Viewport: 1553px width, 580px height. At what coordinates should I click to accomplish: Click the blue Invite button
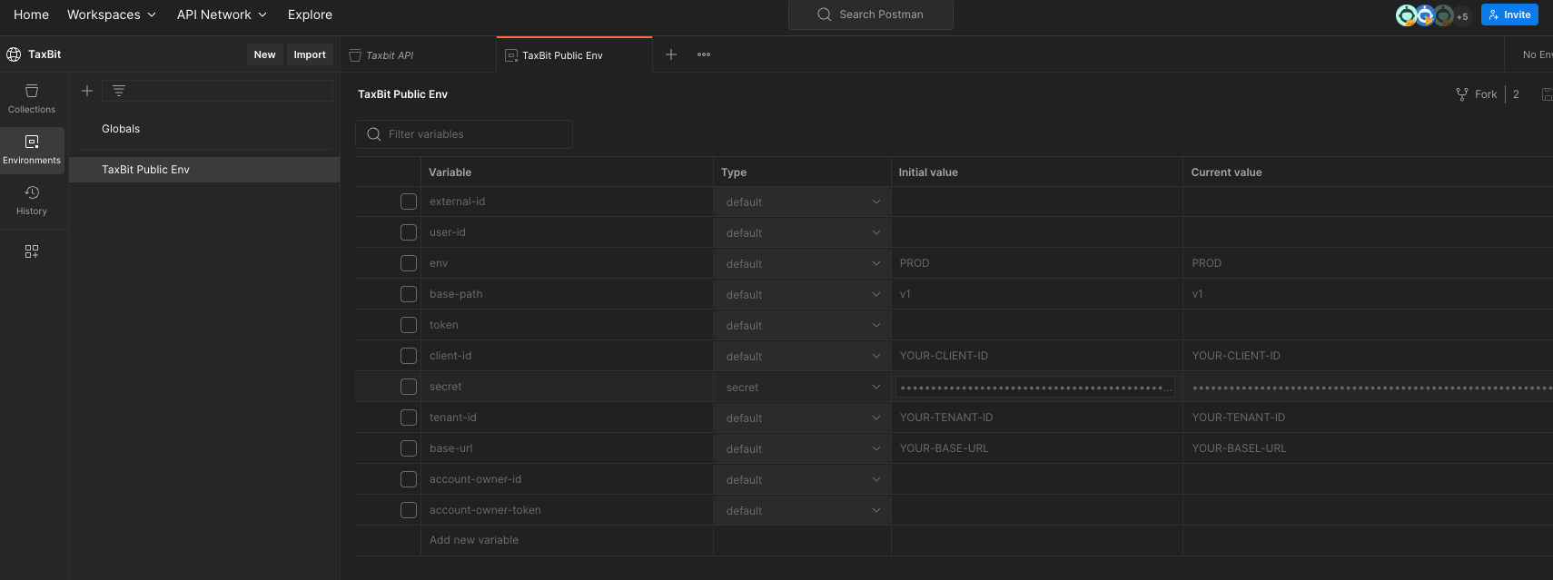click(x=1509, y=15)
